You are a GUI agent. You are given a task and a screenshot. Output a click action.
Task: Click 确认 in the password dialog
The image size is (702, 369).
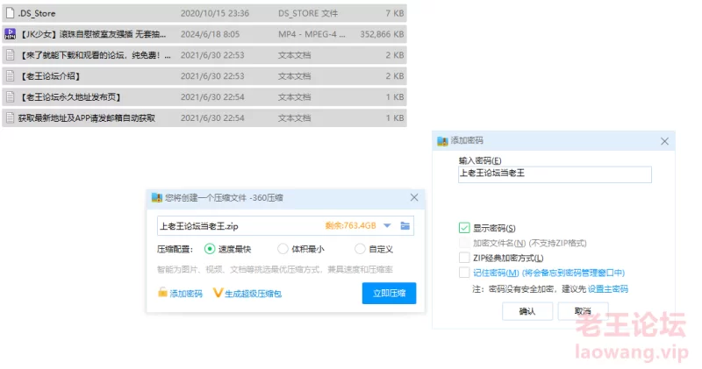click(527, 311)
